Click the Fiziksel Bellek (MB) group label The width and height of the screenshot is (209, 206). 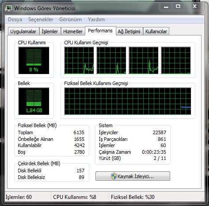[37, 125]
